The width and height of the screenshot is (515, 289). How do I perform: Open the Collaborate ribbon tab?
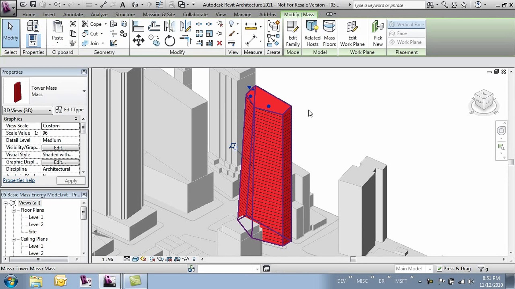[195, 14]
